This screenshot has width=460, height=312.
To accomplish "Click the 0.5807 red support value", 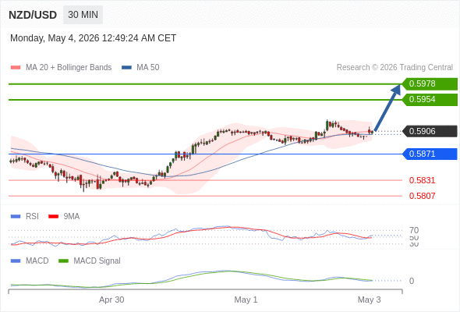I will tap(422, 196).
